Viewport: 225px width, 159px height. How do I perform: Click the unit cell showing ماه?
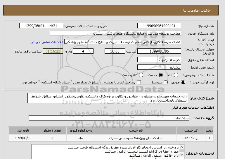(81, 138)
